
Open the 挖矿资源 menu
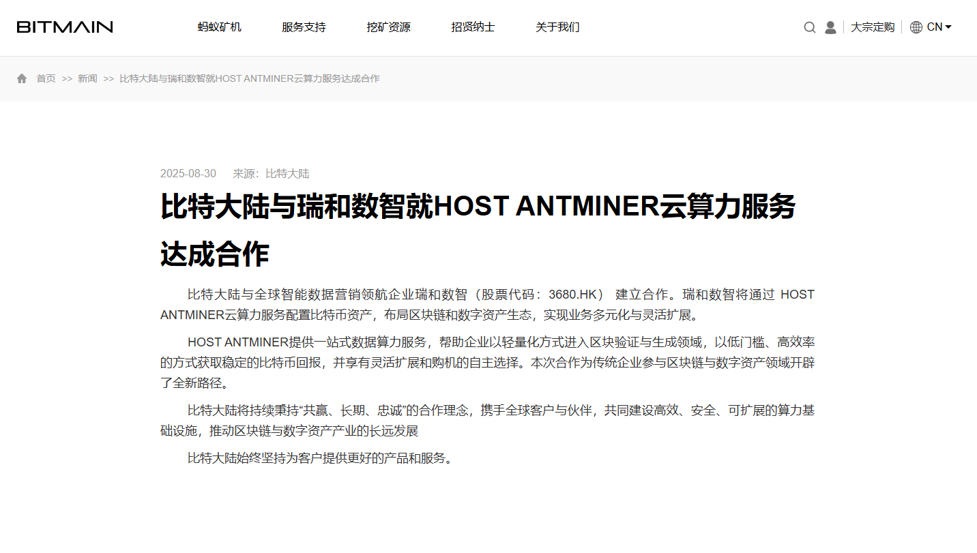[x=388, y=27]
